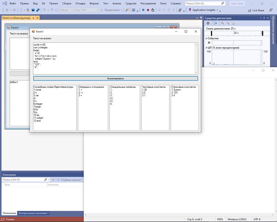Open the diagnostics settings gear icon

click(x=208, y=23)
